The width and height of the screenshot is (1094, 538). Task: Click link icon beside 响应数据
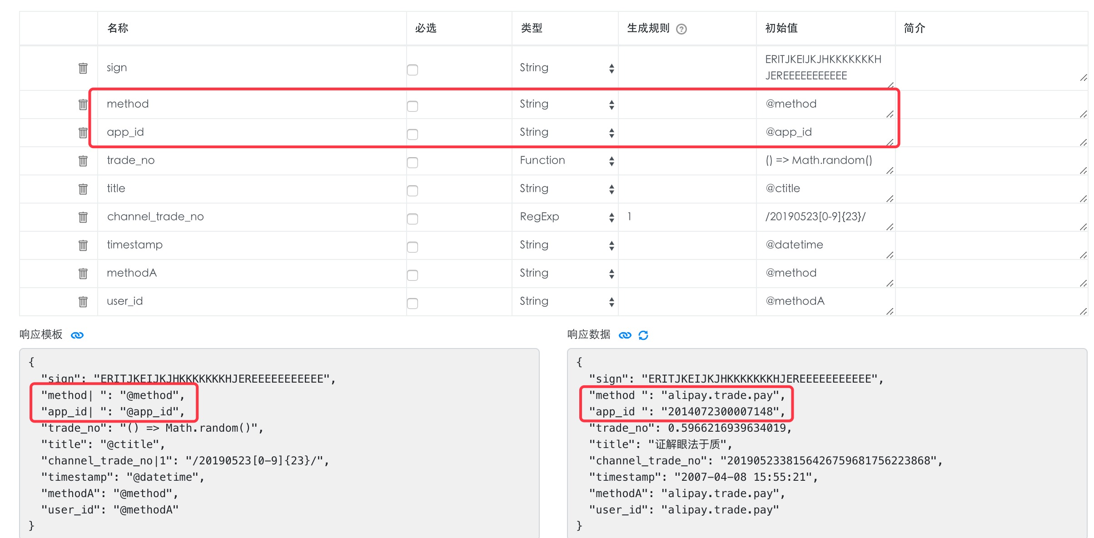(625, 335)
